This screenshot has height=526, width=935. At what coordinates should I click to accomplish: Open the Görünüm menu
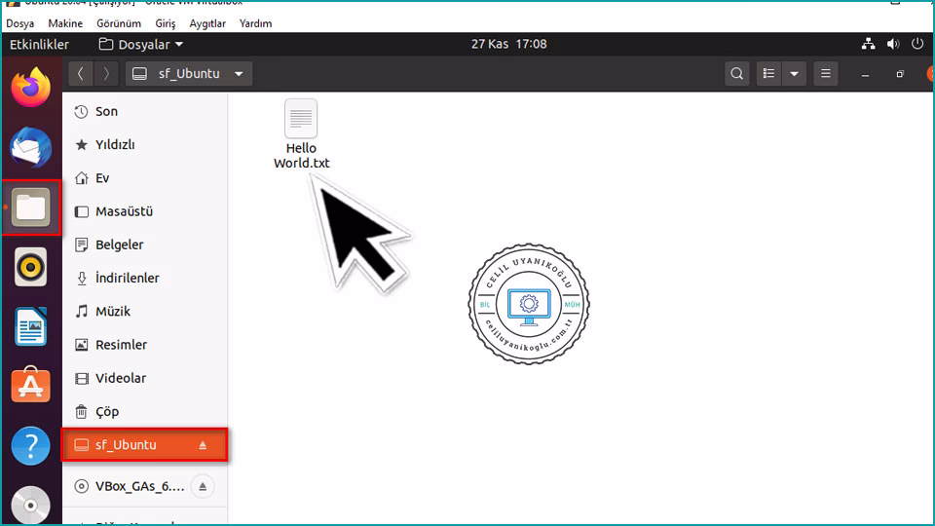tap(119, 23)
